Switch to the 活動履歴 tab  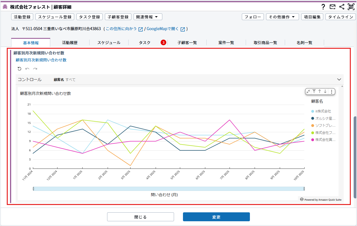click(x=70, y=43)
